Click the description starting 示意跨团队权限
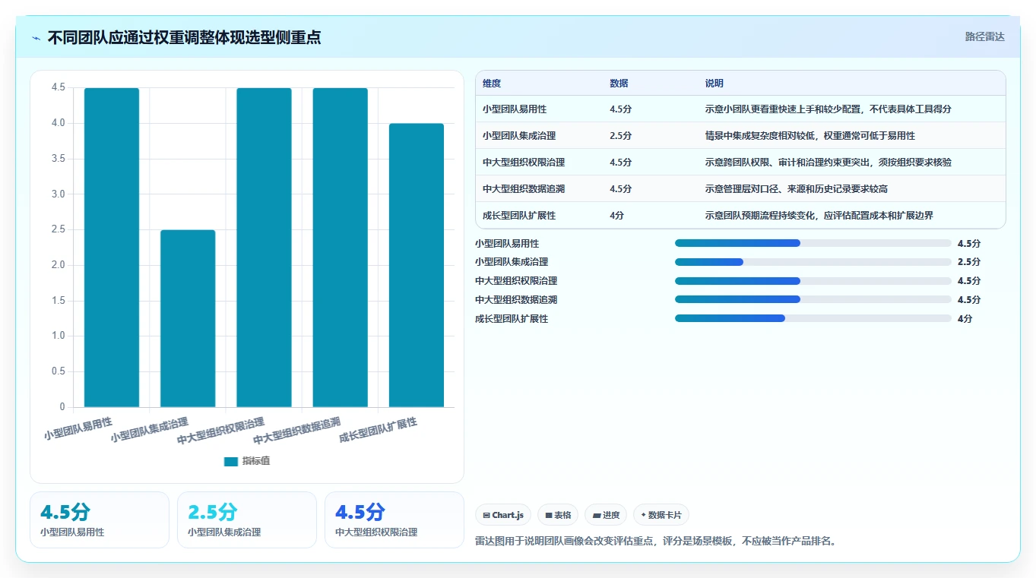Screen dimensions: 1036x578 (x=828, y=162)
